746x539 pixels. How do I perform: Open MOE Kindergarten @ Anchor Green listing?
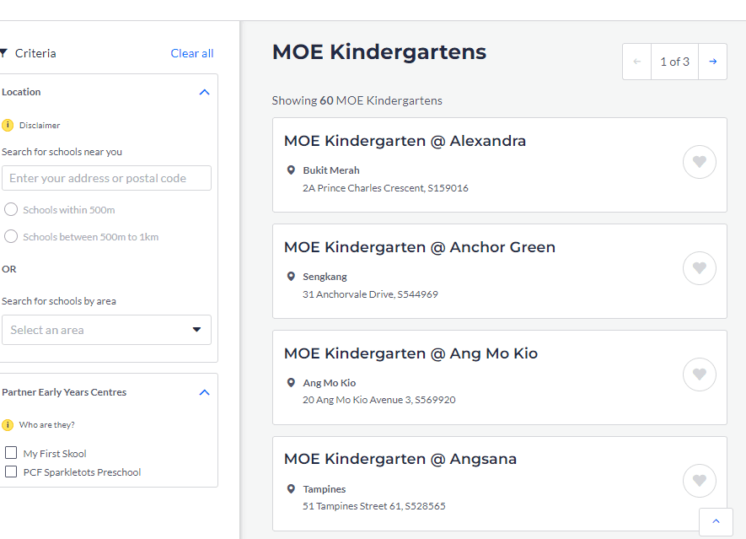coord(419,247)
